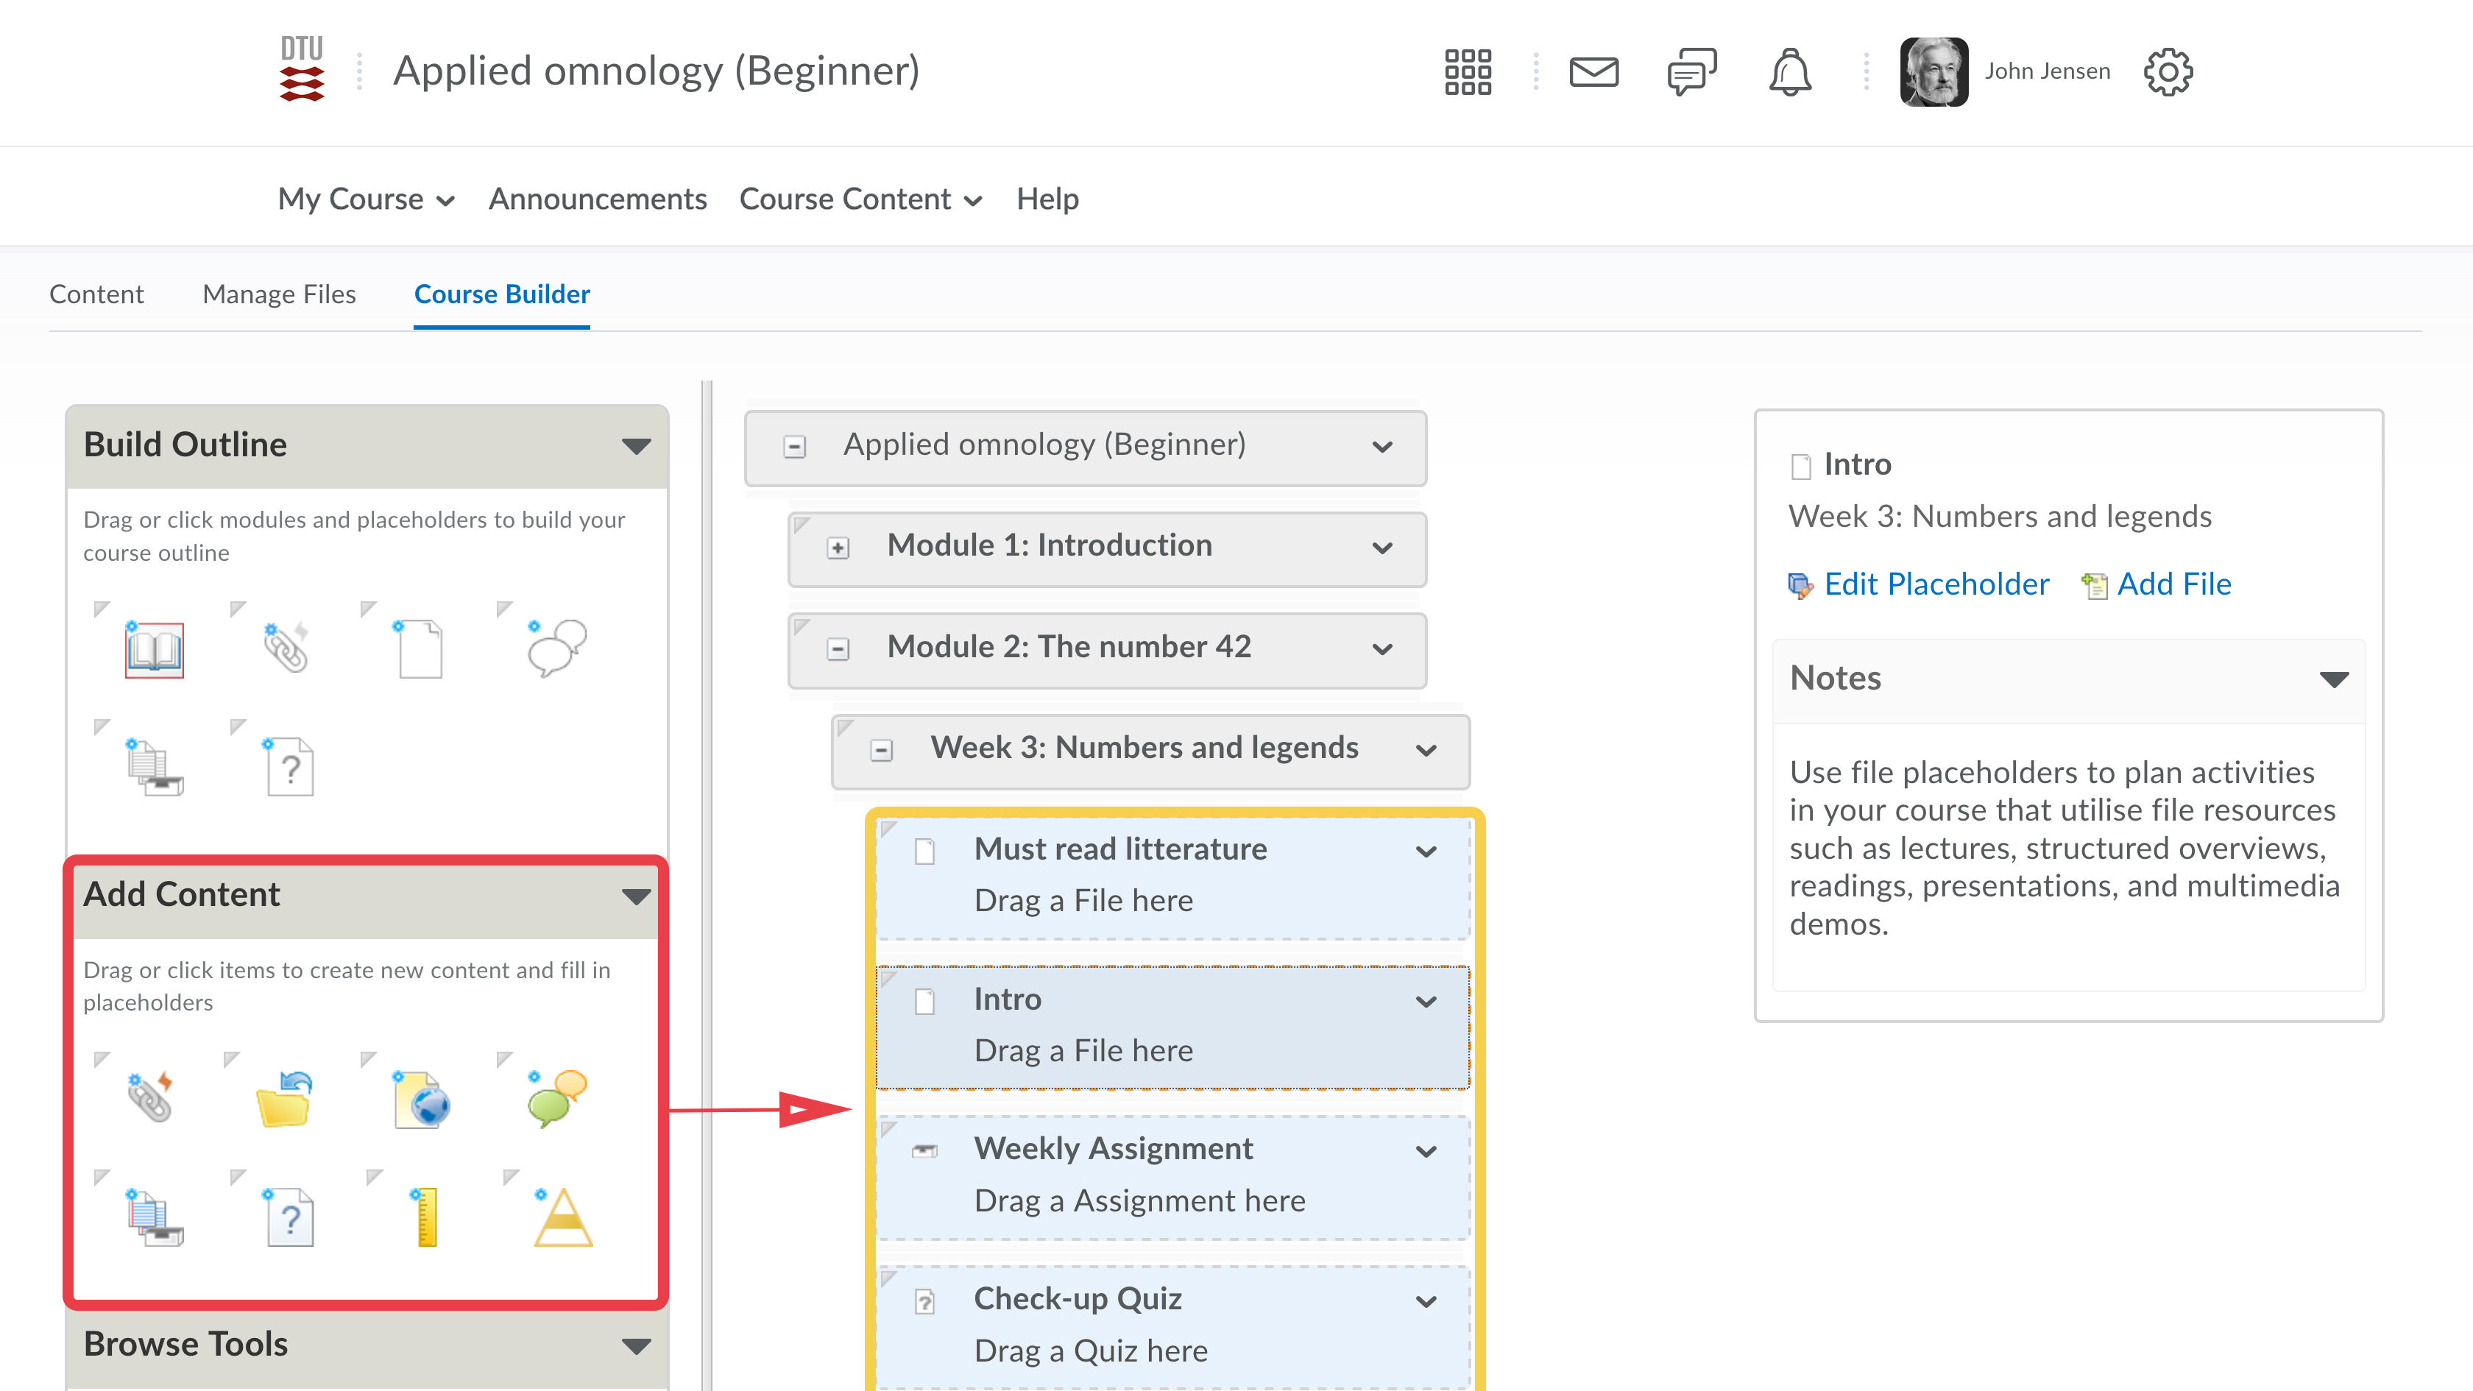Viewport: 2473px width, 1391px height.
Task: Click the Edit Placeholder link
Action: click(1936, 584)
